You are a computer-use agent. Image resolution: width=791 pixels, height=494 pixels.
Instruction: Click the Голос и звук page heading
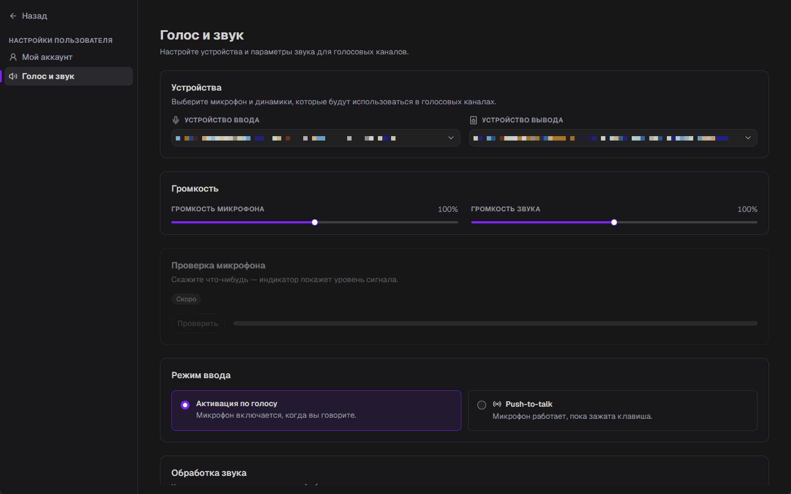pos(202,35)
